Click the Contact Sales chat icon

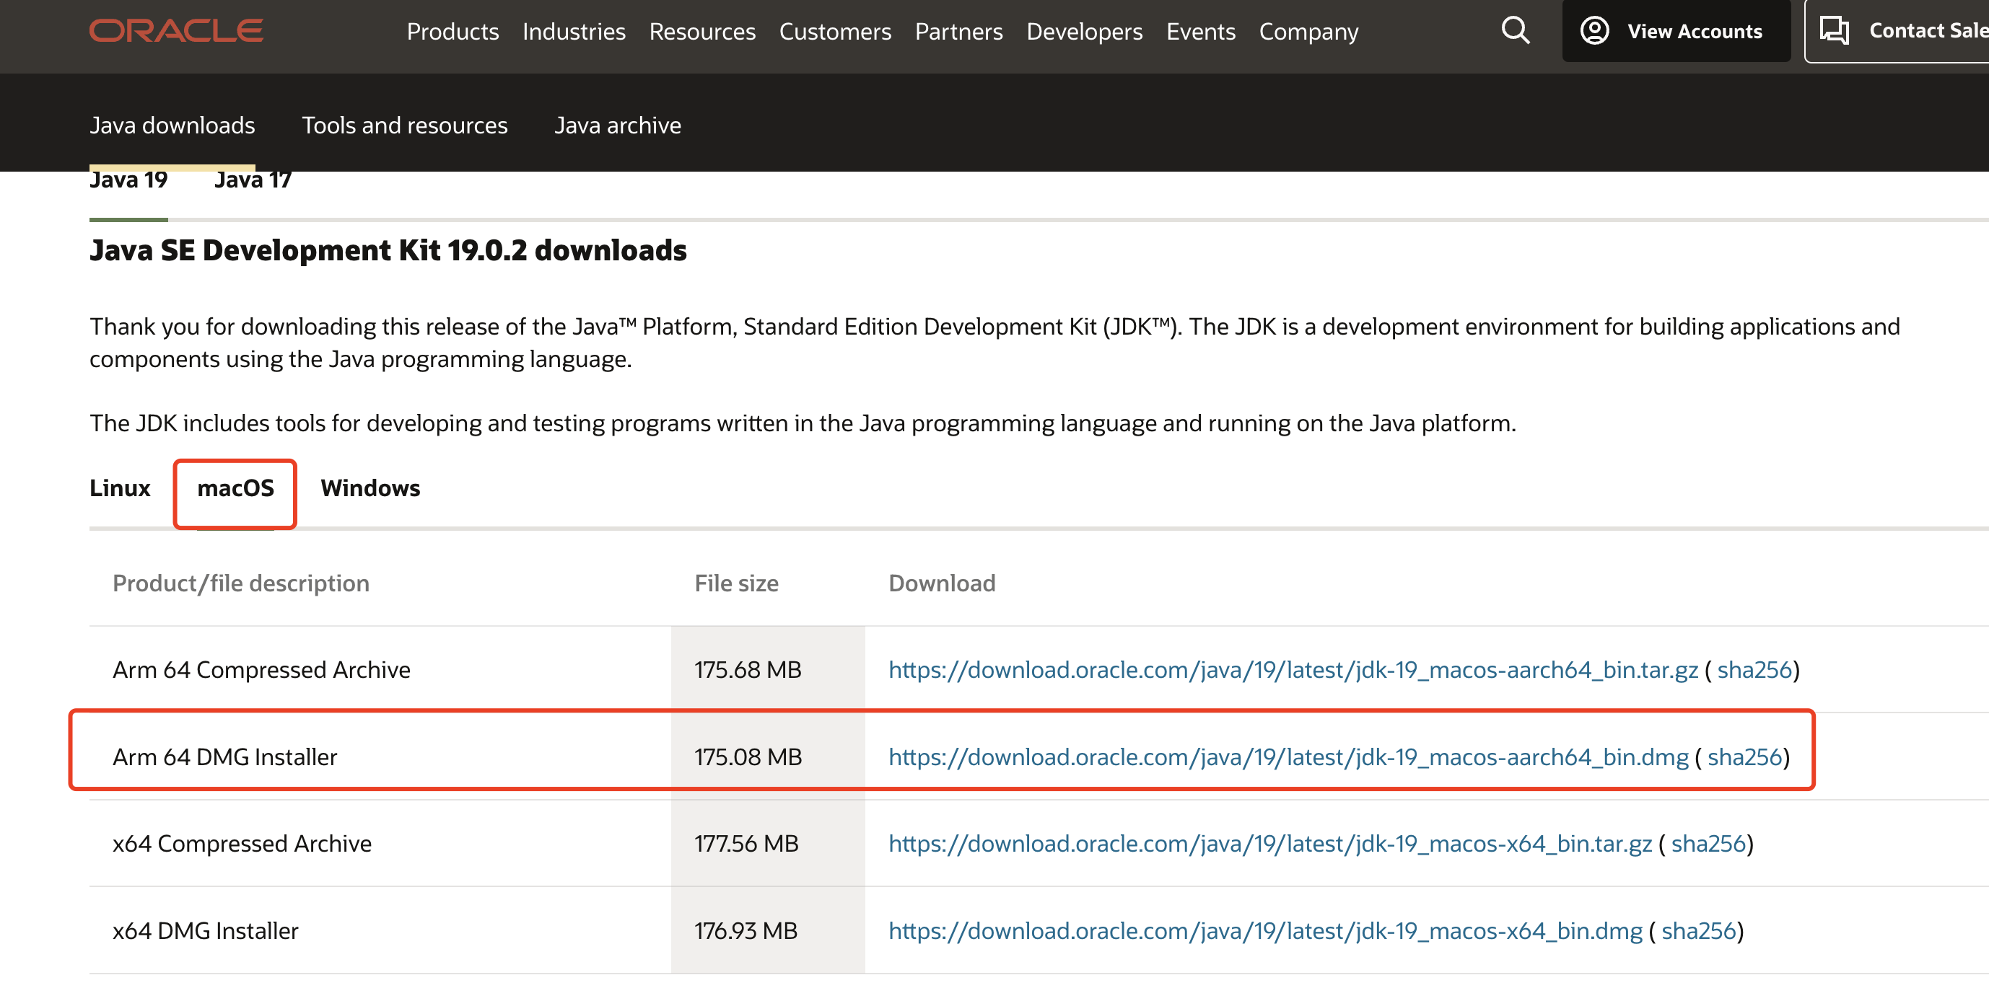[1834, 31]
